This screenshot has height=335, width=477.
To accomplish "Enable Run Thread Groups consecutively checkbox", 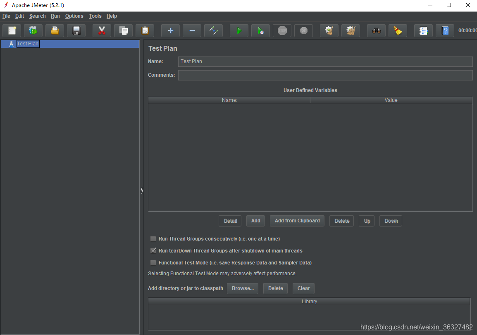I will click(x=153, y=239).
